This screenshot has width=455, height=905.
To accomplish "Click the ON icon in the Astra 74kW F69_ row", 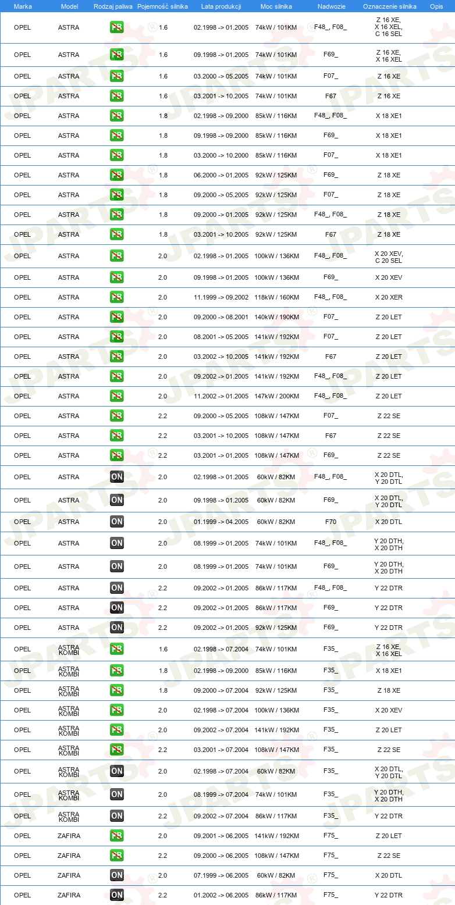I will pos(117,566).
